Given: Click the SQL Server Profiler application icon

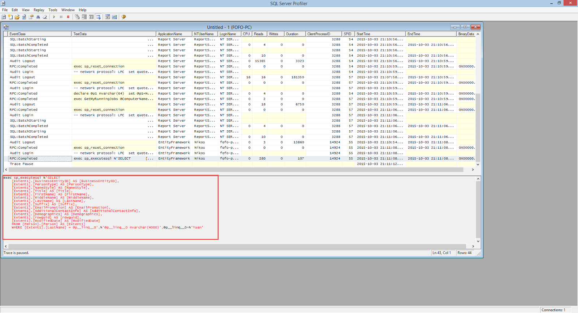Looking at the screenshot, I should click(x=3, y=3).
